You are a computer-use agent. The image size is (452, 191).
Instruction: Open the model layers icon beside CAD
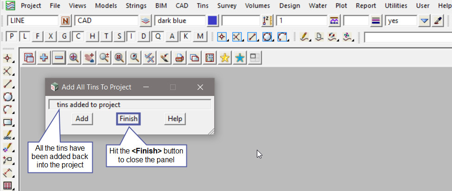pyautogui.click(x=146, y=21)
